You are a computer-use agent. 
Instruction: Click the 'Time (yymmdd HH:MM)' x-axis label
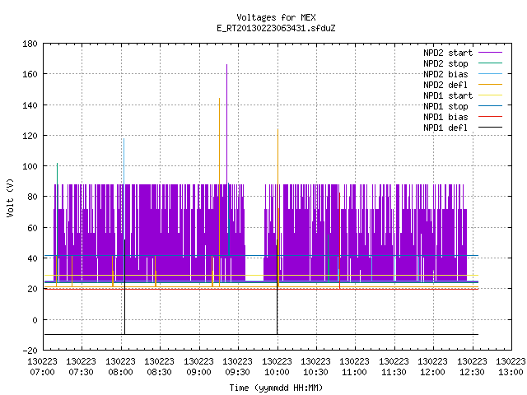tap(276, 388)
